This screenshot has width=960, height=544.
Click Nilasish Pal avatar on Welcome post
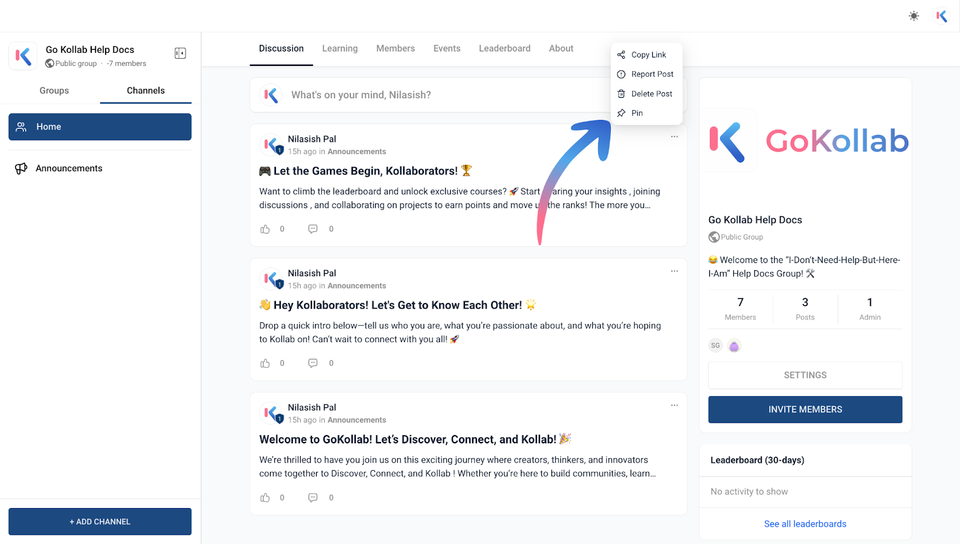[x=272, y=413]
